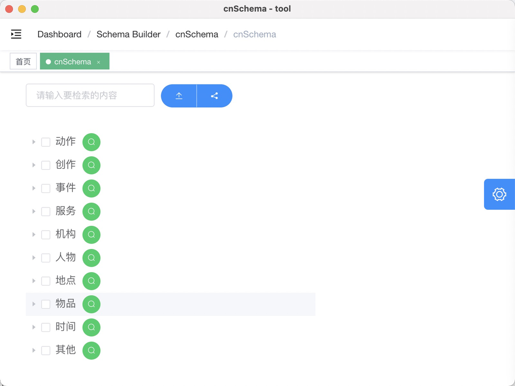The image size is (515, 386).
Task: Open Schema Builder breadcrumb link
Action: pyautogui.click(x=128, y=34)
